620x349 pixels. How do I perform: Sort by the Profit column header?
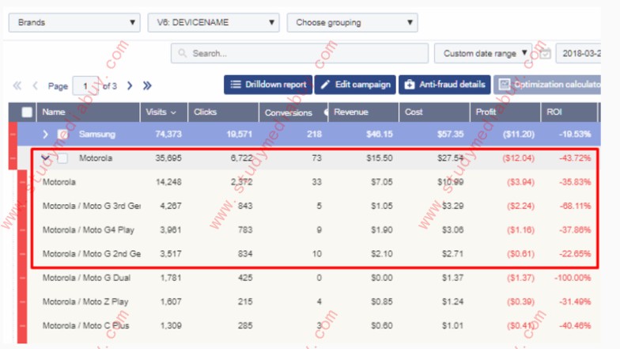(505, 112)
